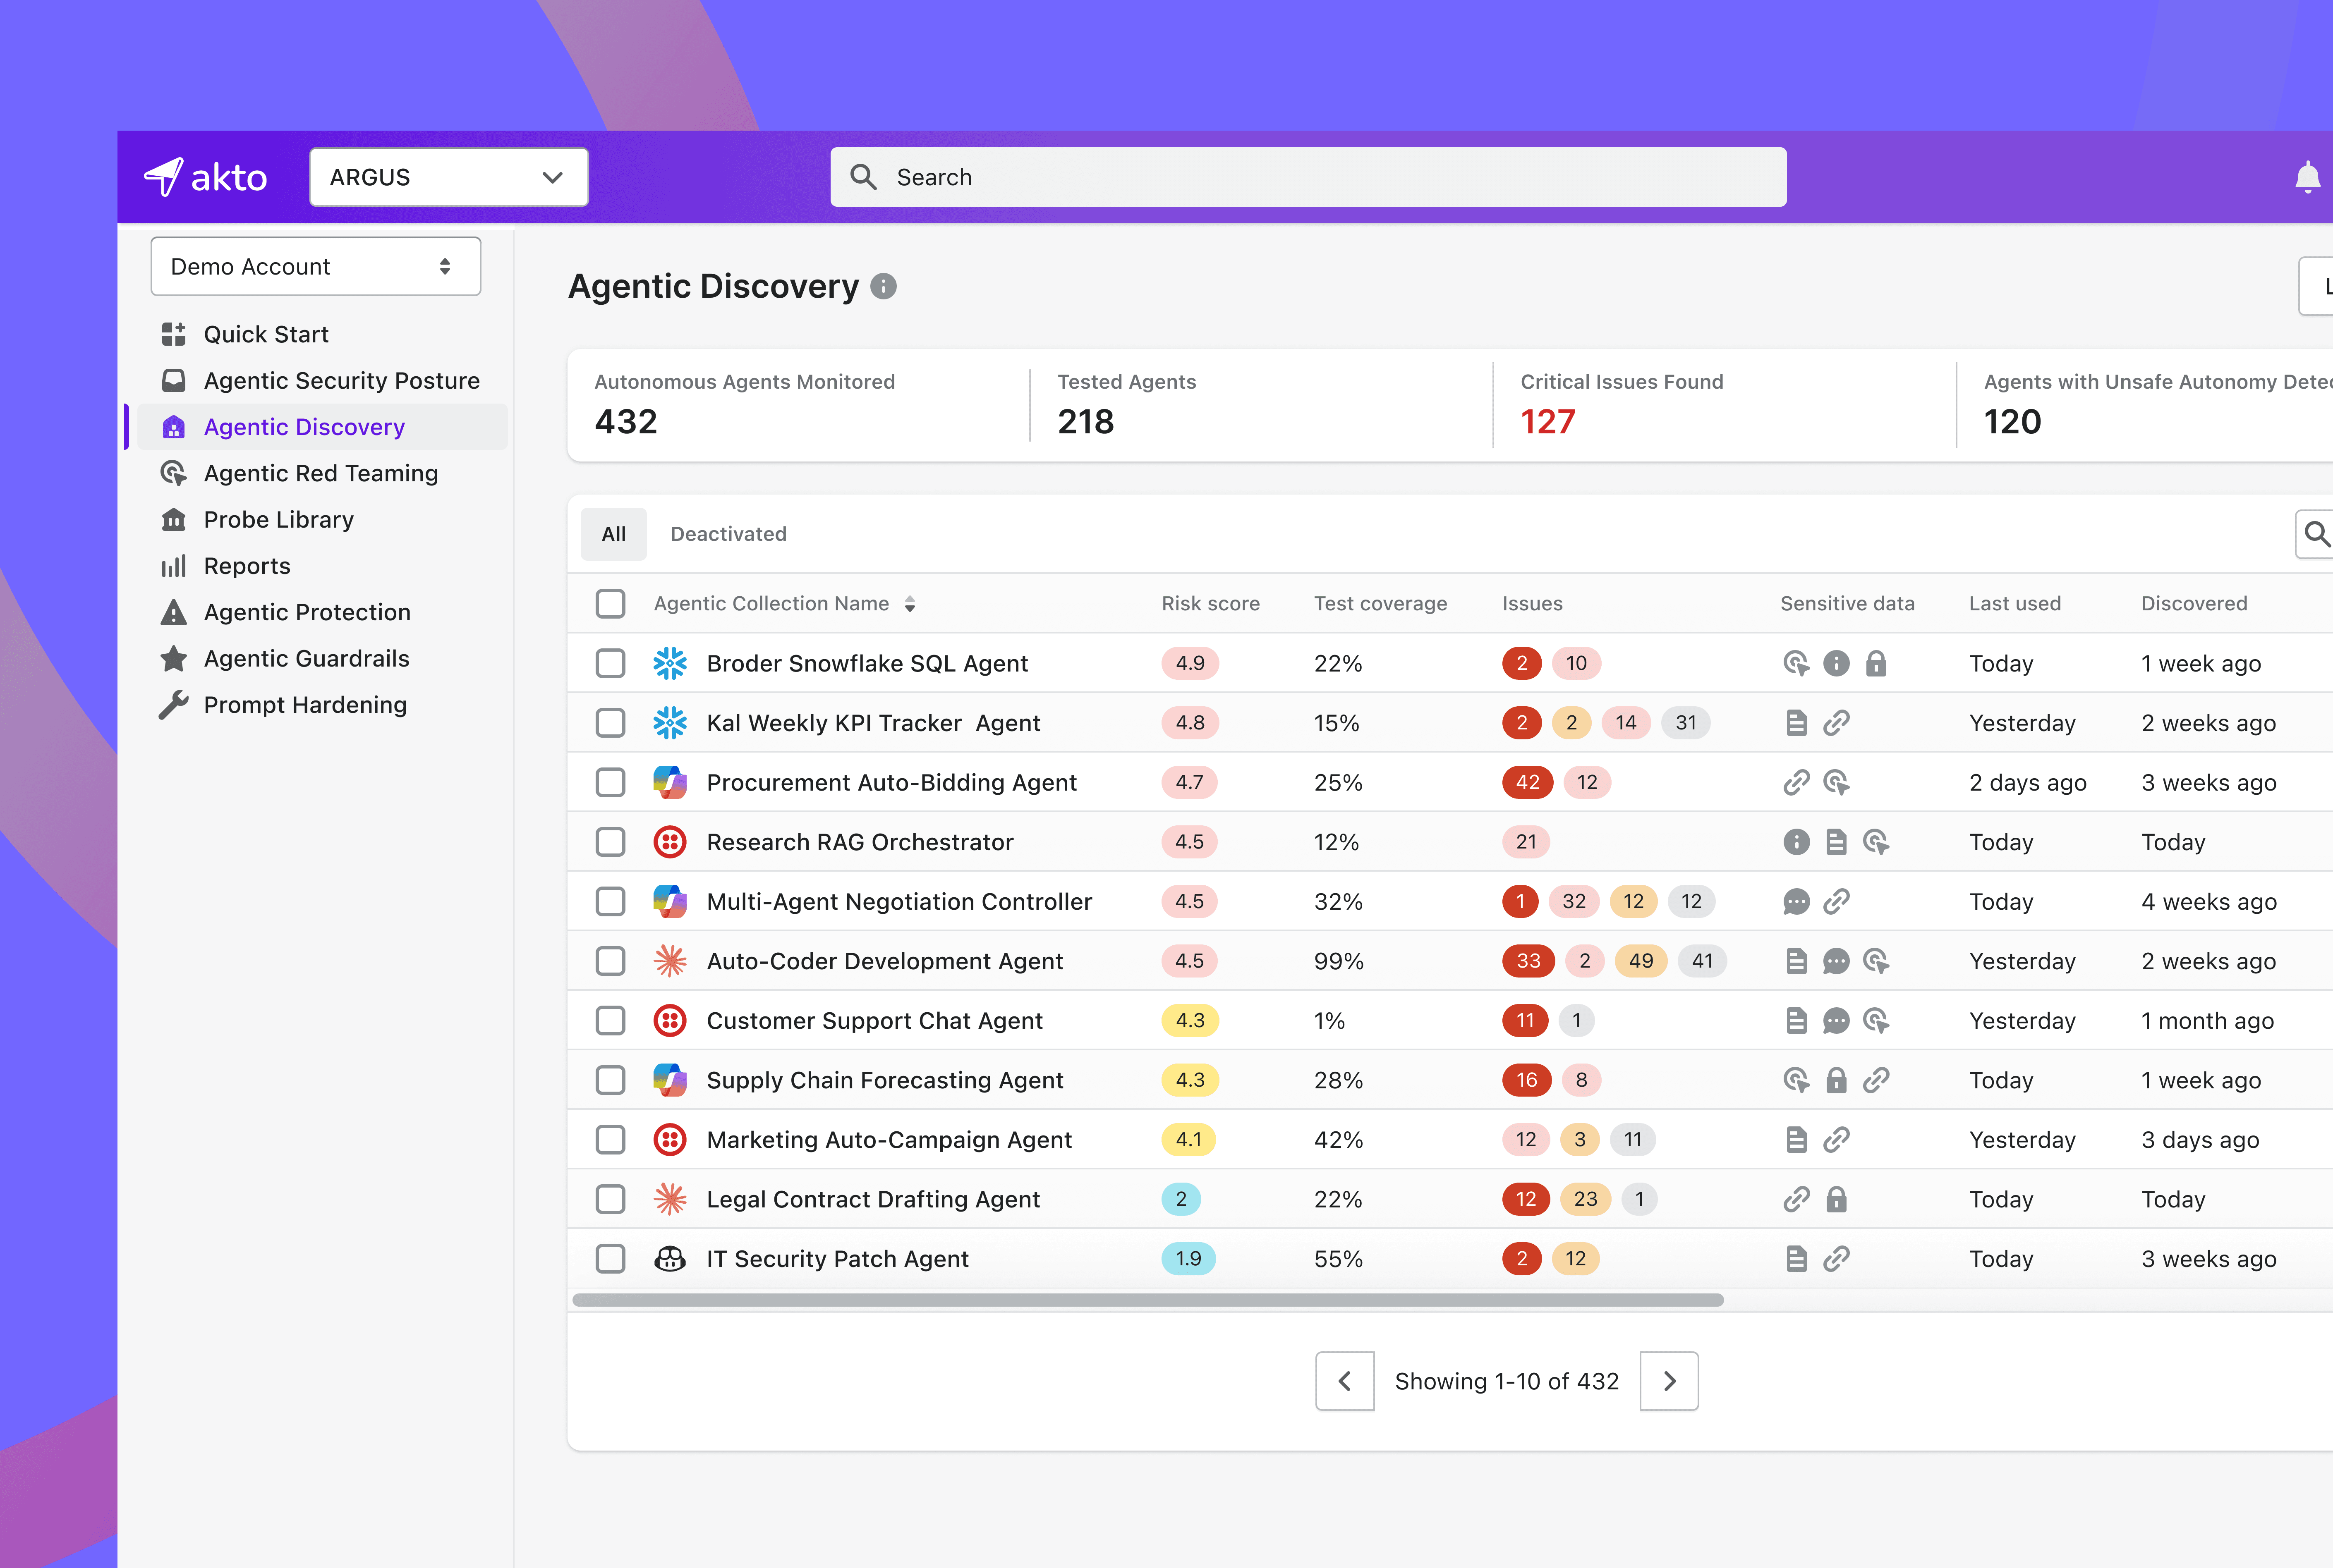Click the akto logo icon
This screenshot has width=2333, height=1568.
pyautogui.click(x=164, y=177)
